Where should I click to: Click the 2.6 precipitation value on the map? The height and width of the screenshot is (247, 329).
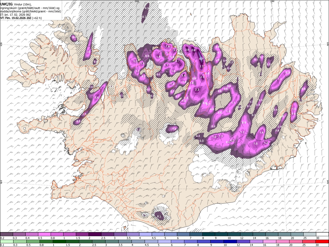pos(184,76)
